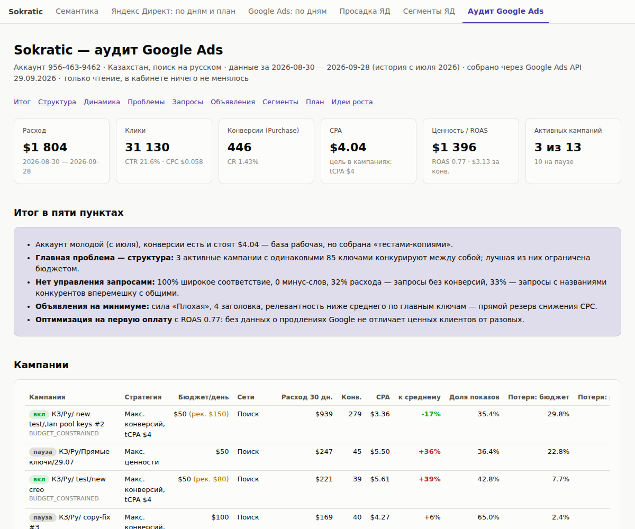The image size is (635, 529).
Task: Click the Расход $1 804 metric card
Action: click(x=61, y=151)
